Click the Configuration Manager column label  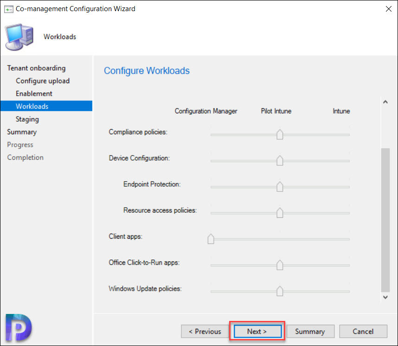[x=206, y=111]
